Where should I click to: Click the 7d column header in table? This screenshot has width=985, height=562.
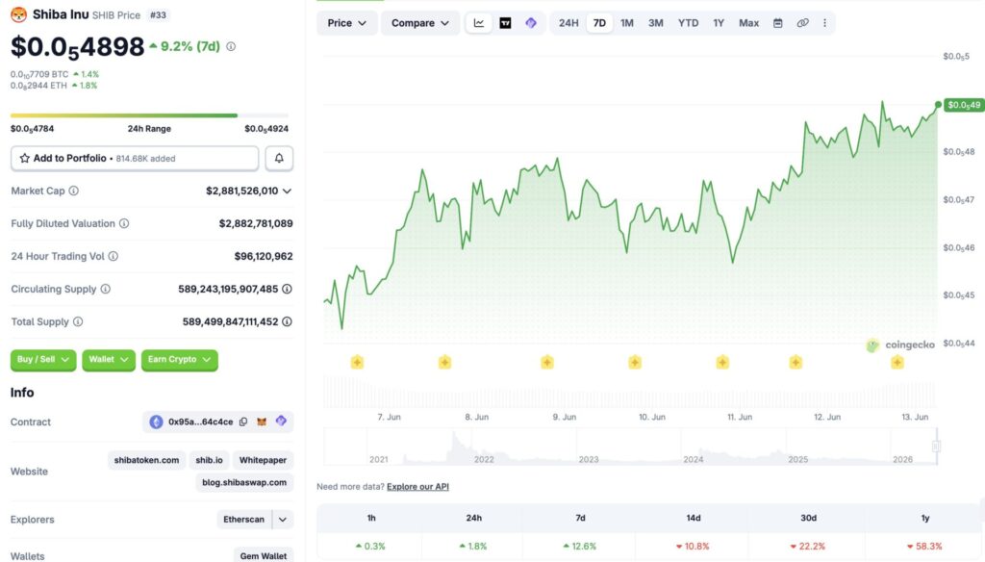point(580,518)
